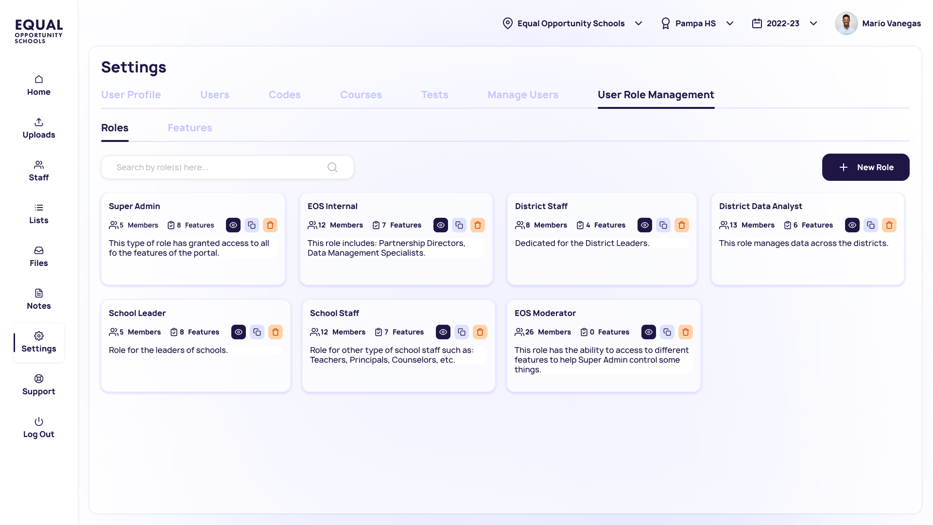Open the Pampa HS school dropdown

point(730,23)
